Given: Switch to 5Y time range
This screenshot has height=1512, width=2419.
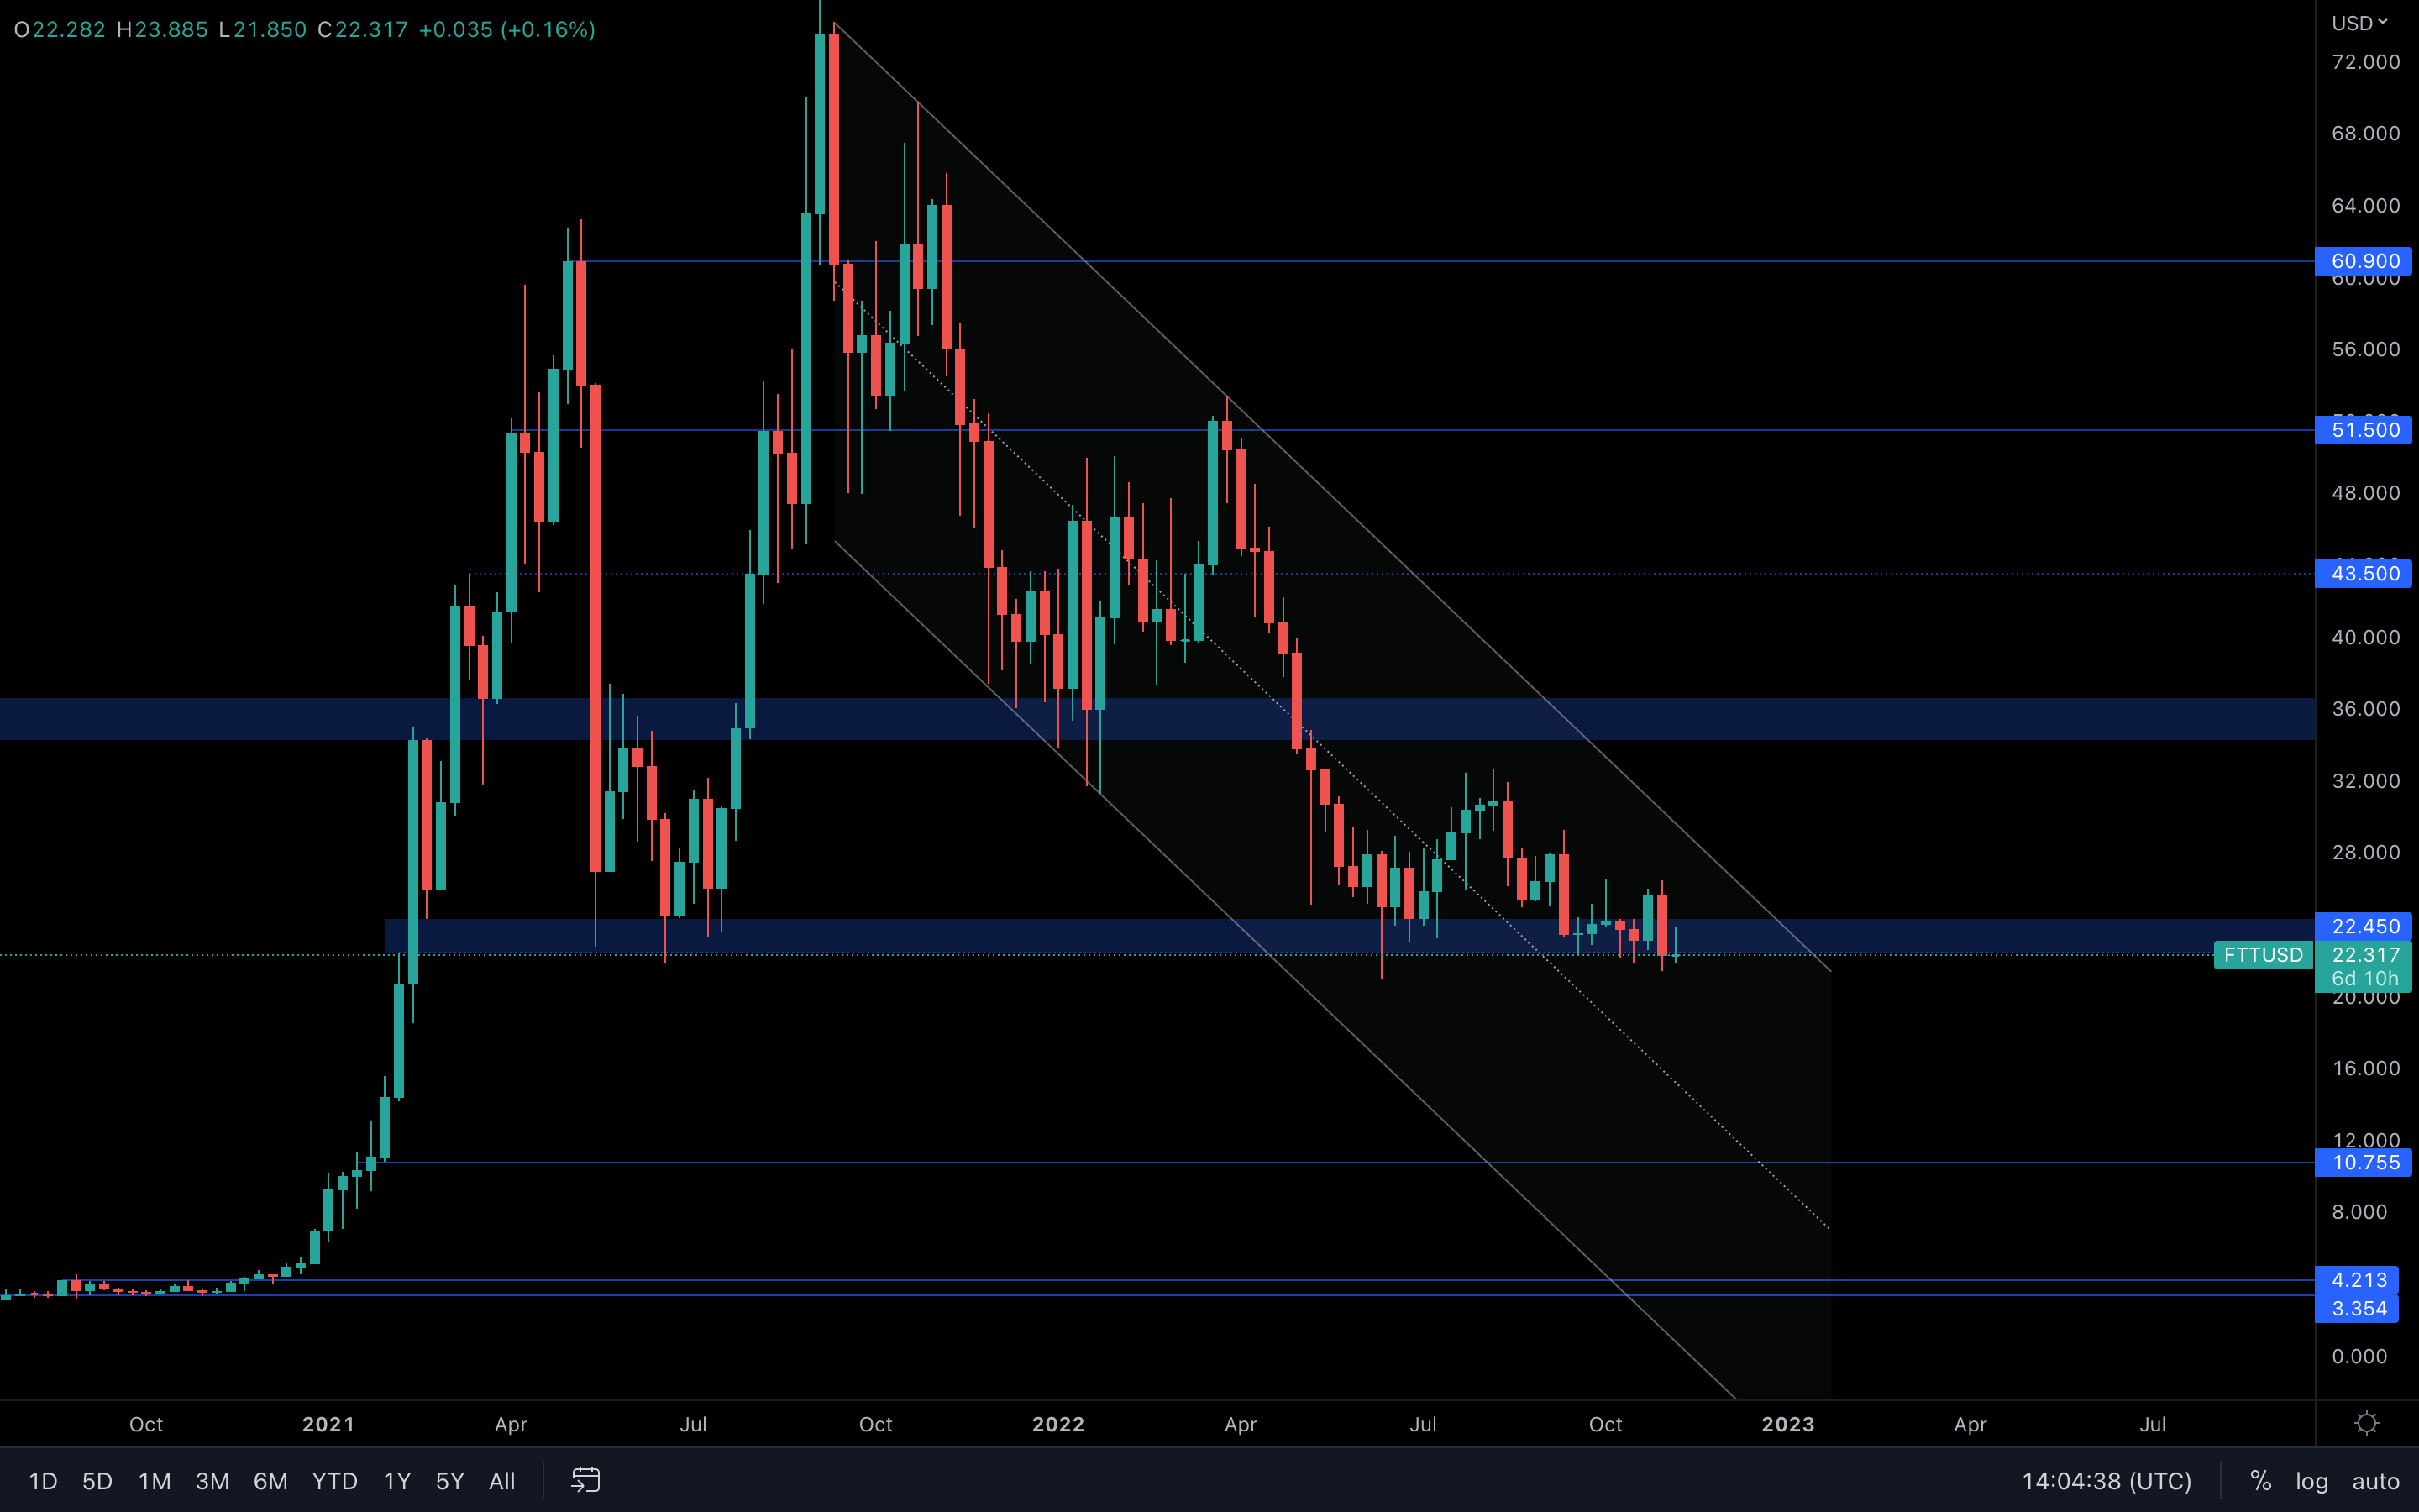Looking at the screenshot, I should click(x=450, y=1481).
